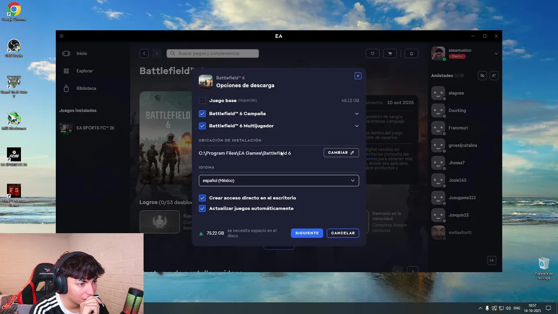The image size is (558, 314).
Task: Click the Siguiente button
Action: (x=307, y=233)
